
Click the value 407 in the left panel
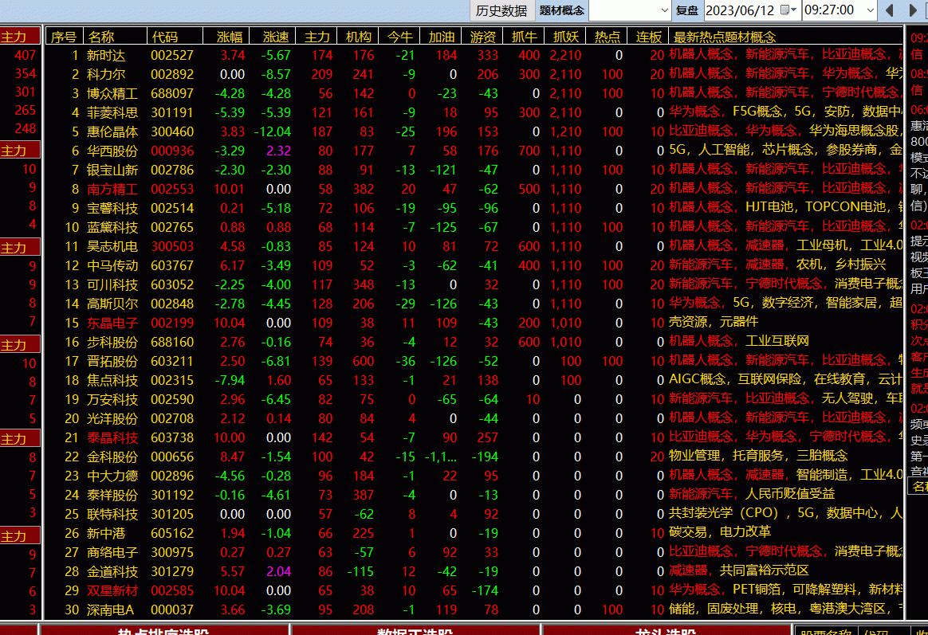click(26, 55)
